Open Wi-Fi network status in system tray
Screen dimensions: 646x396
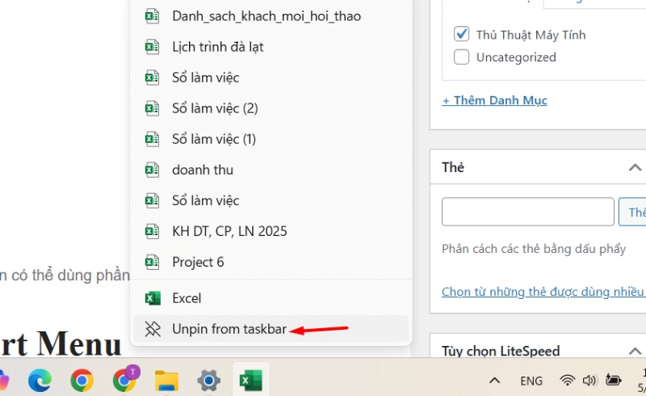pyautogui.click(x=568, y=380)
